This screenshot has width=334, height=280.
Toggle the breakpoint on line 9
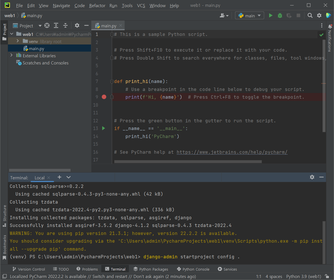pos(104,97)
